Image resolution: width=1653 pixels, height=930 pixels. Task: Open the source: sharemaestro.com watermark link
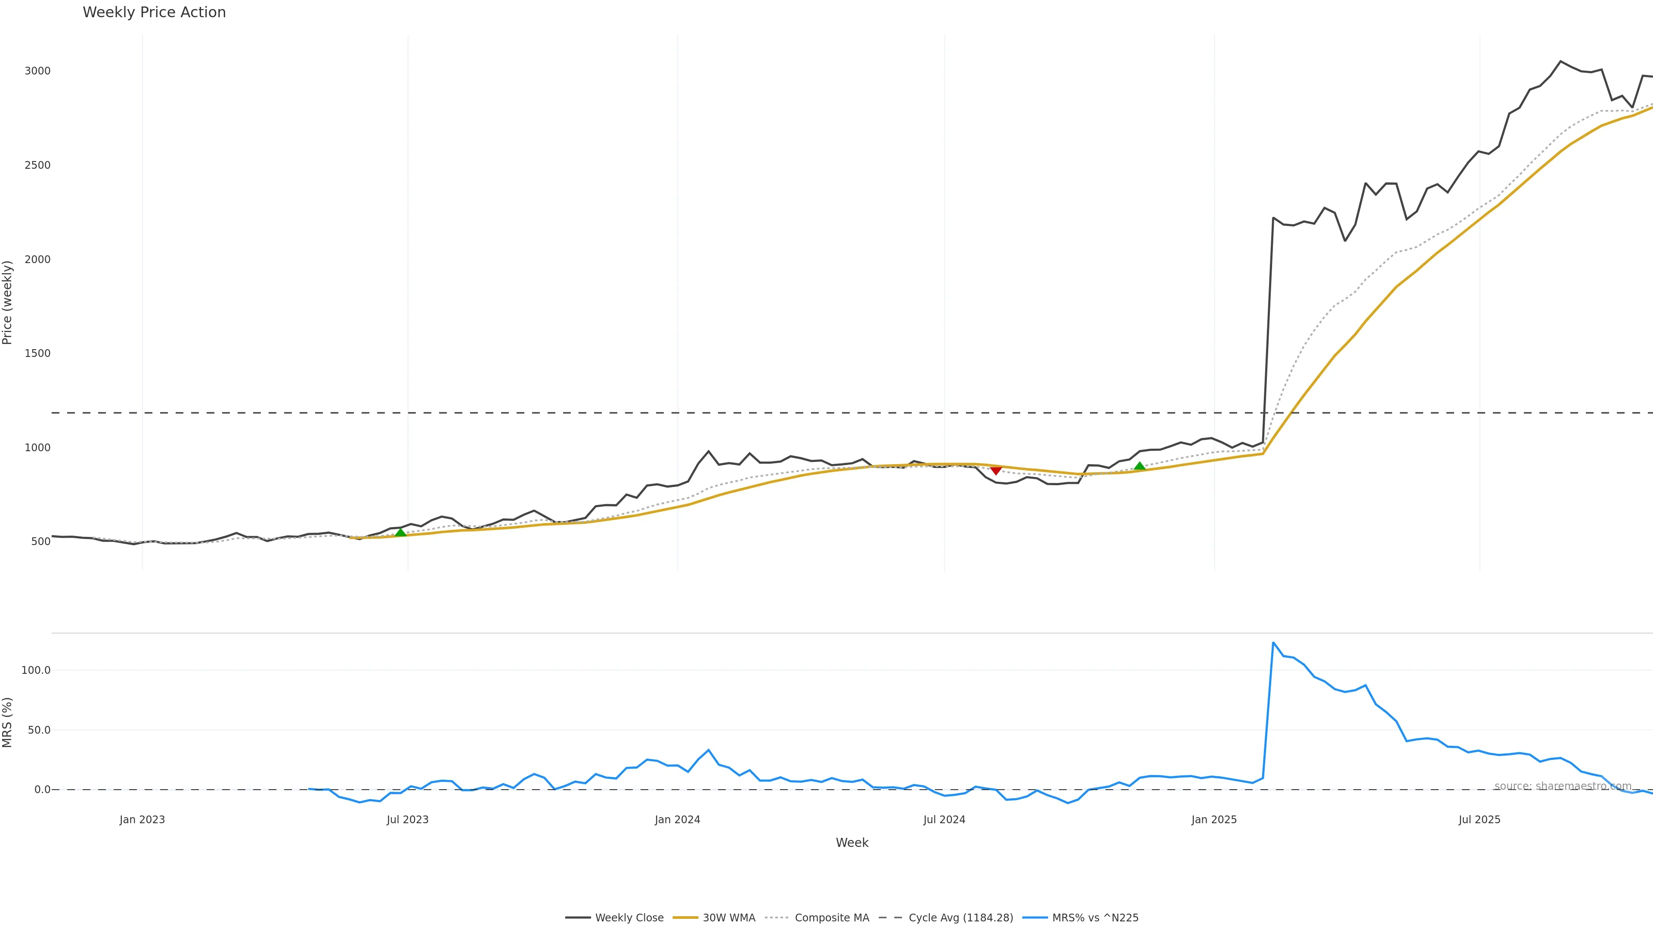click(1563, 786)
